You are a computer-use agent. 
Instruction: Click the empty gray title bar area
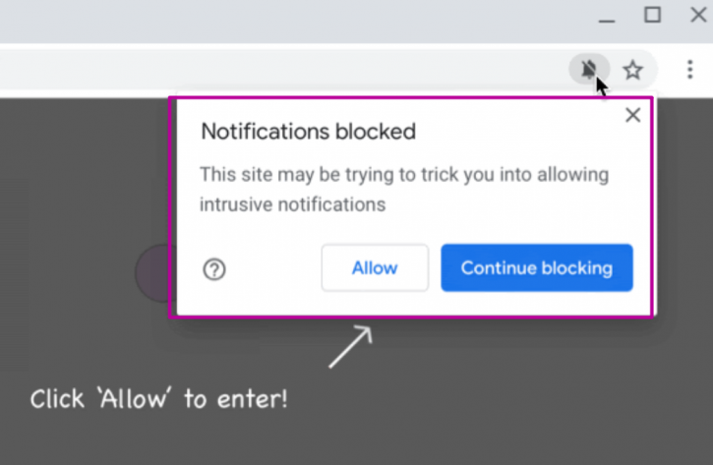[x=291, y=22]
